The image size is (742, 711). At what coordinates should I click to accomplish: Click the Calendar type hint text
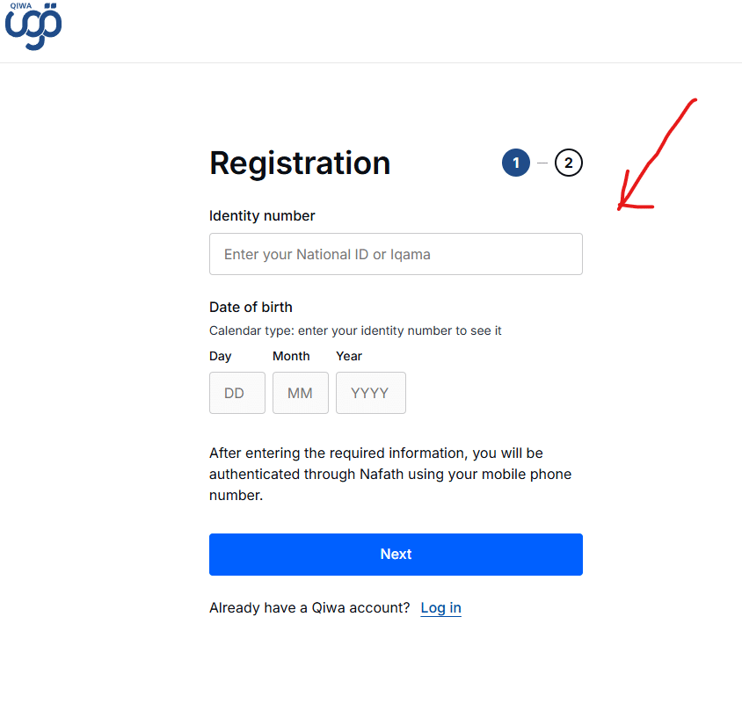pos(355,330)
